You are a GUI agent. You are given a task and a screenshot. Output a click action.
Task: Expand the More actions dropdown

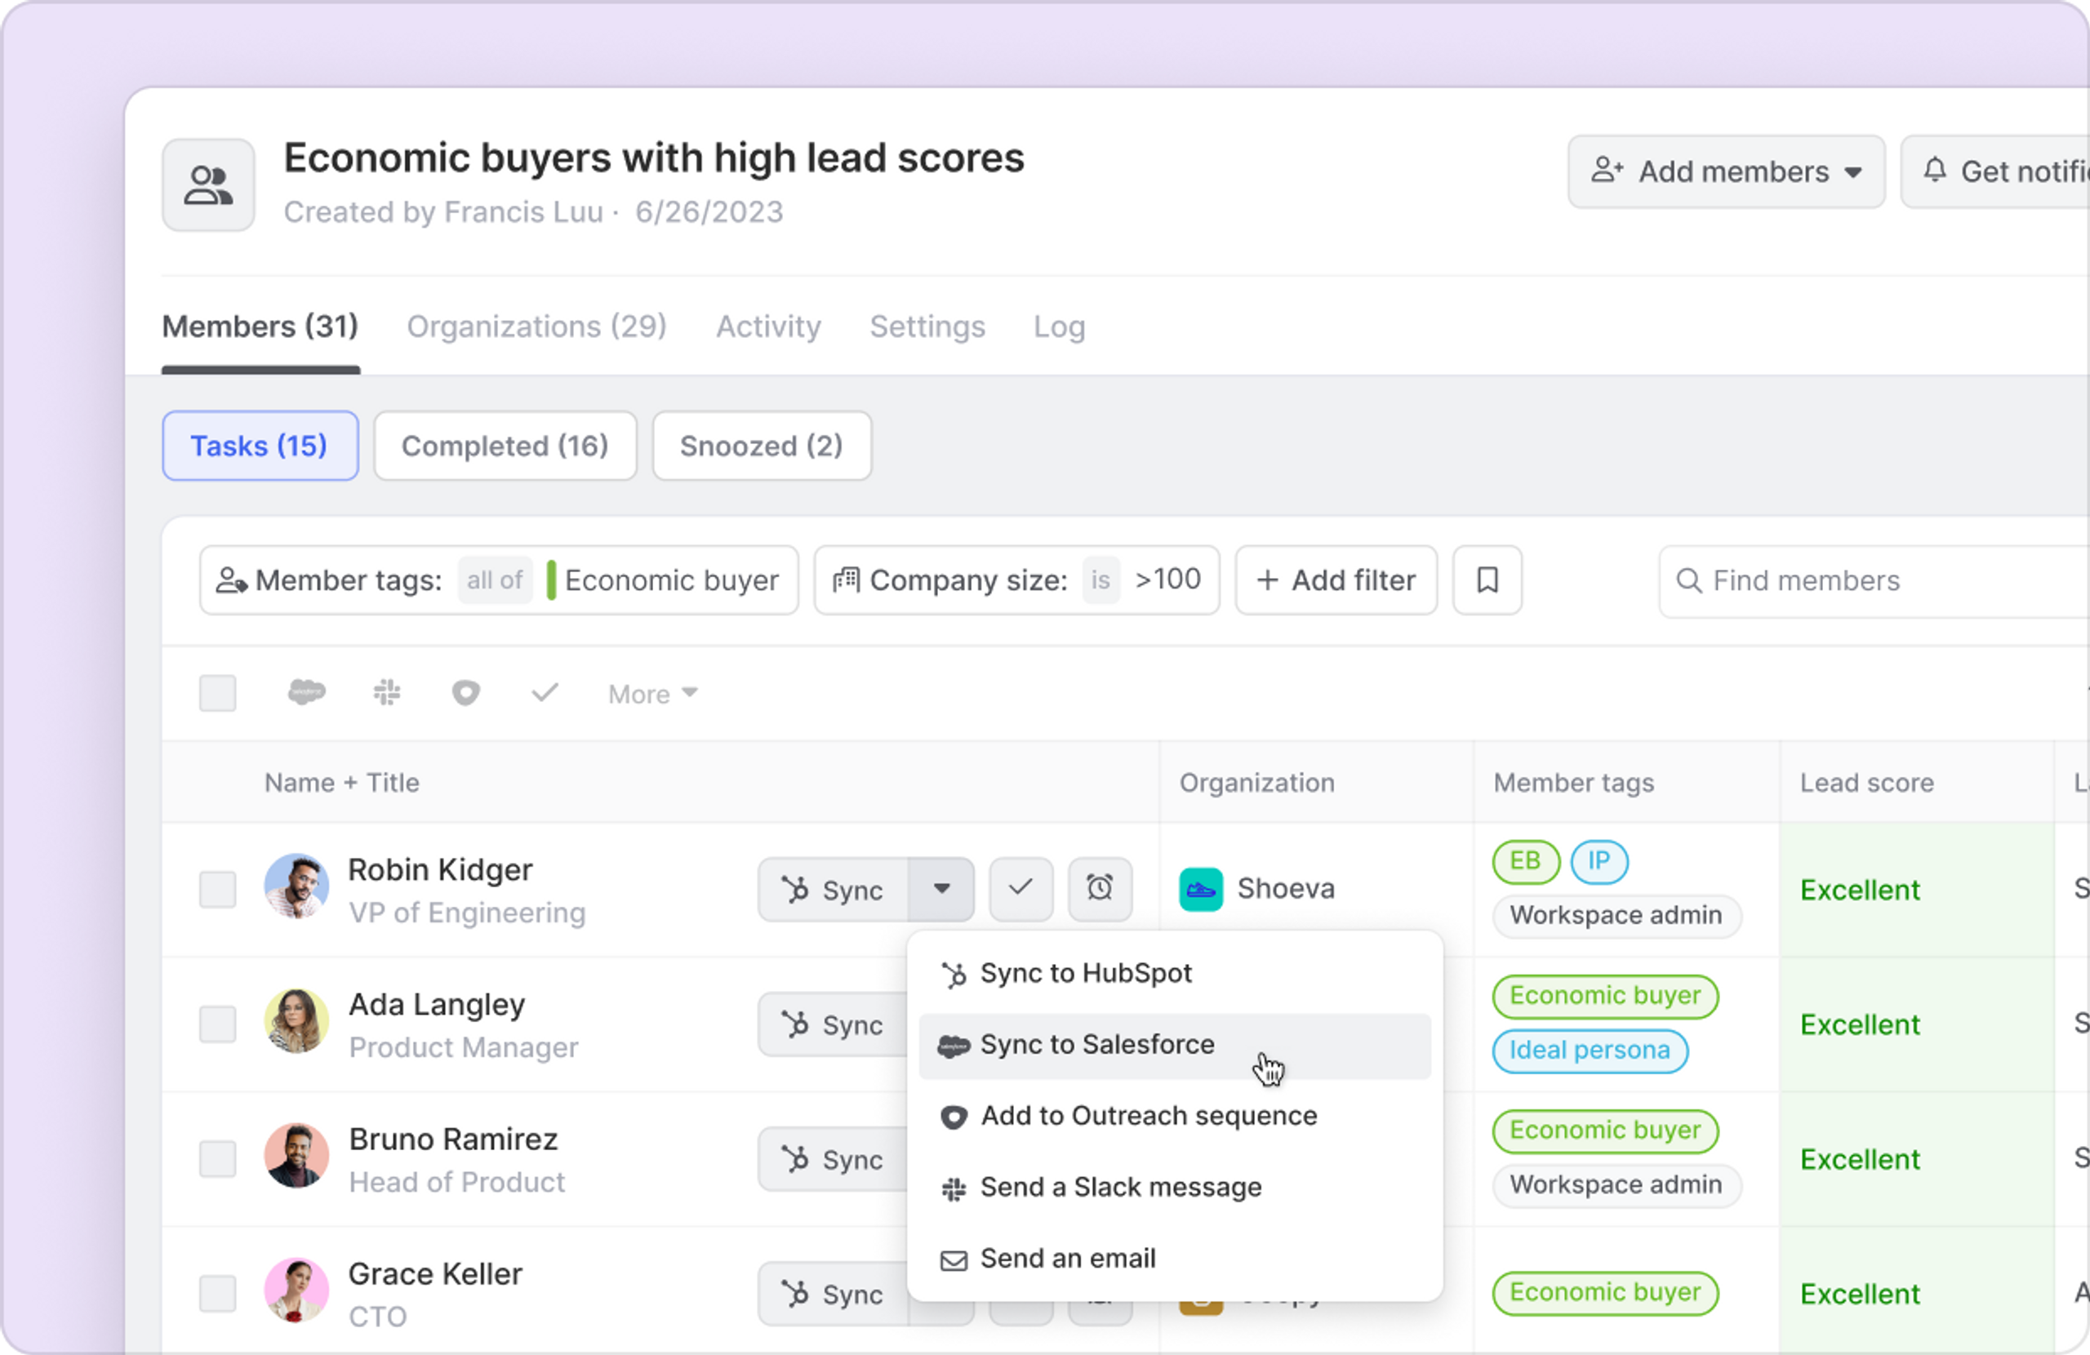(x=652, y=694)
